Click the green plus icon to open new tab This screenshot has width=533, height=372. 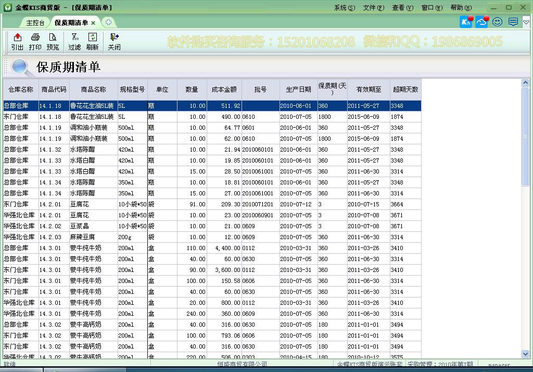[x=108, y=22]
